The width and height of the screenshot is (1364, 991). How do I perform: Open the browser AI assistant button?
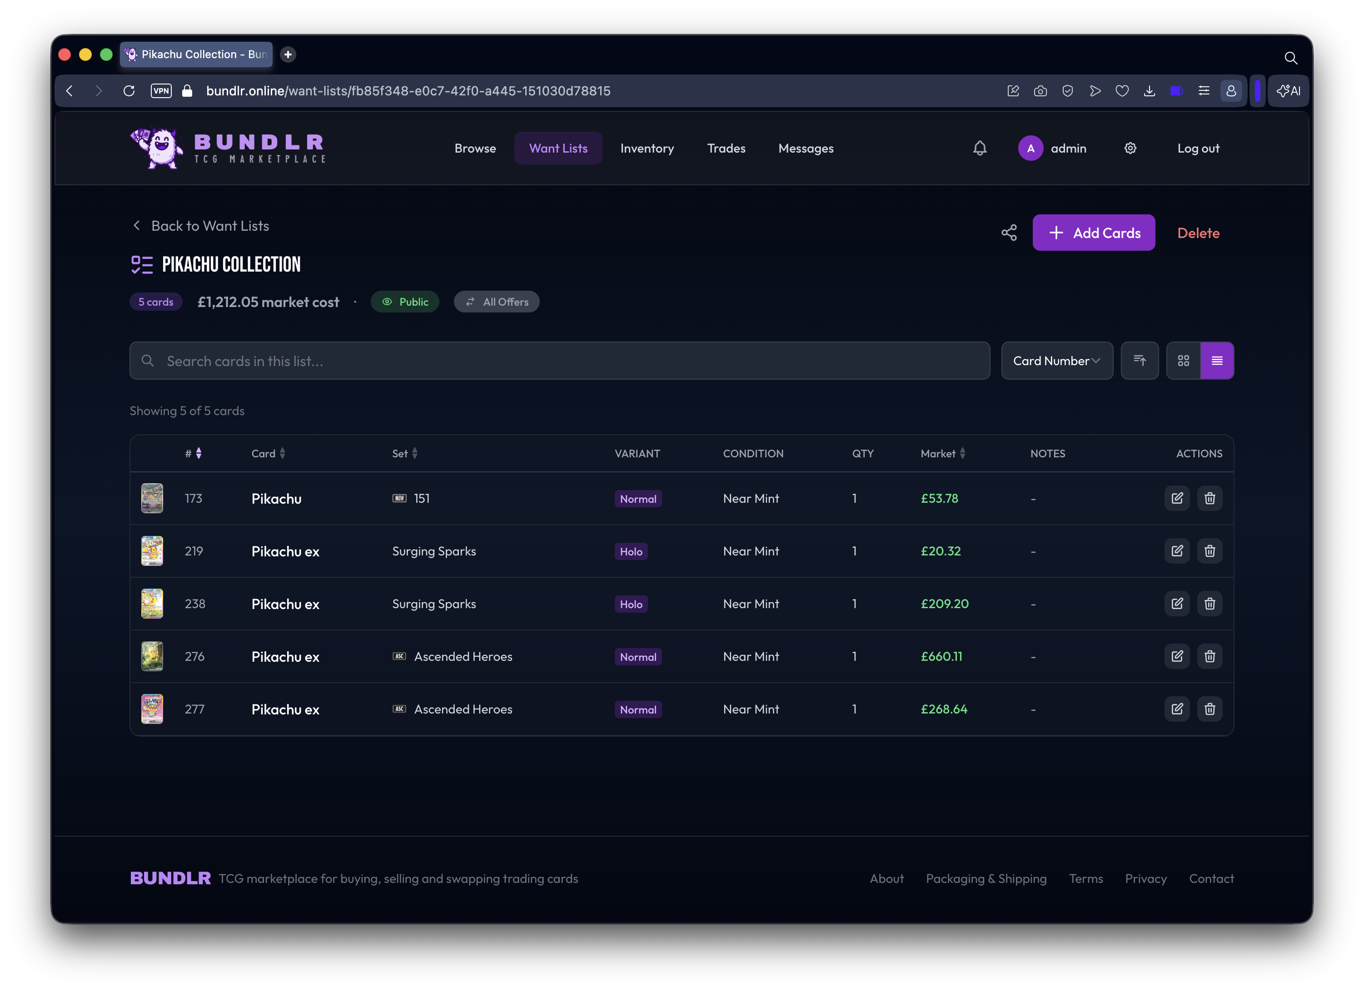click(x=1288, y=91)
